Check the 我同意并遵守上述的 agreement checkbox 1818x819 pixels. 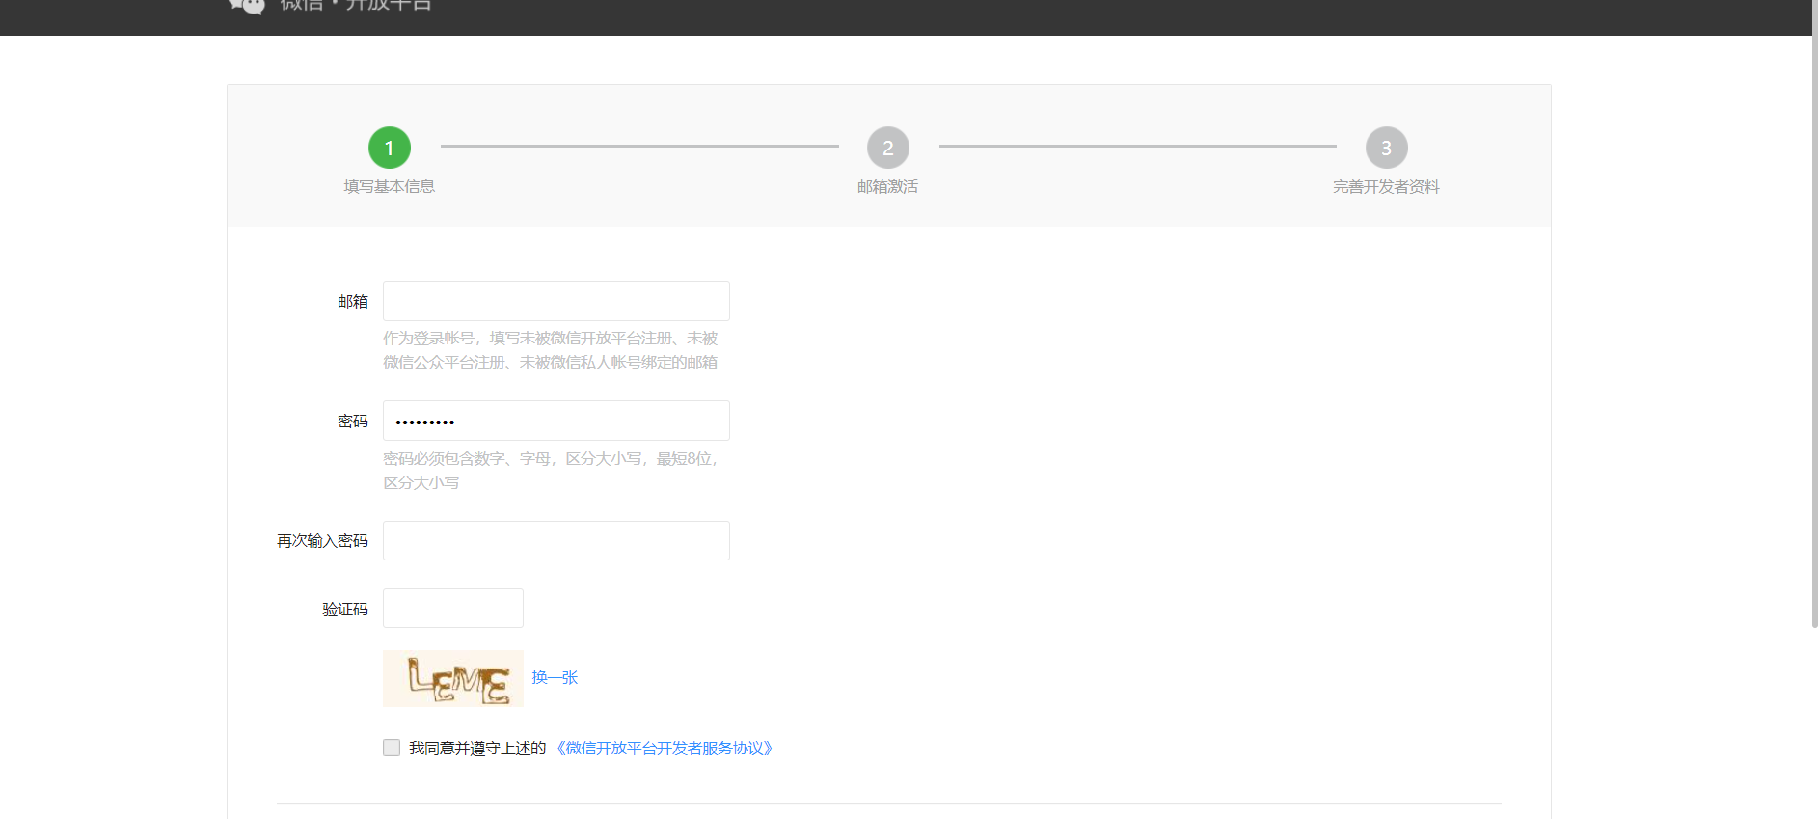(x=392, y=748)
